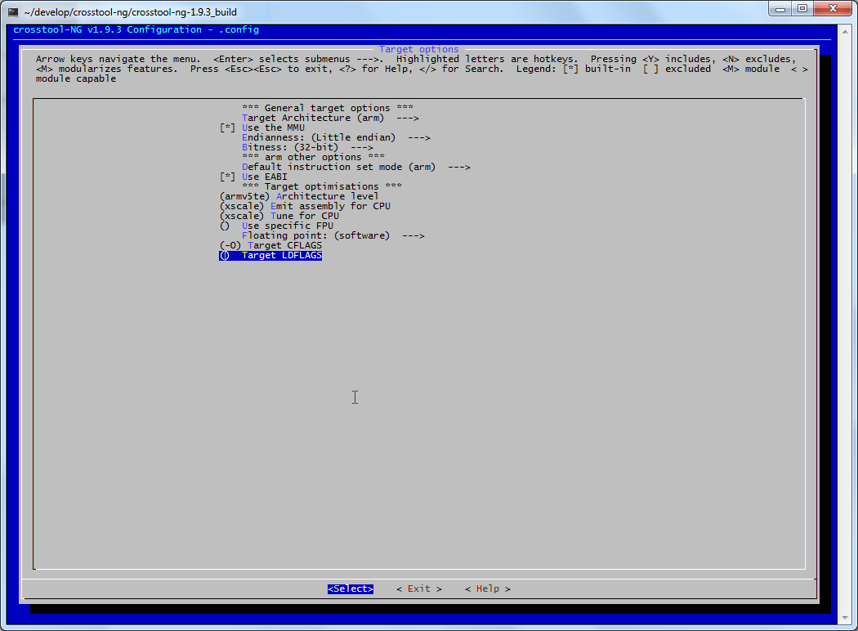Open the Bitness (32-bit) submenu

pyautogui.click(x=307, y=147)
